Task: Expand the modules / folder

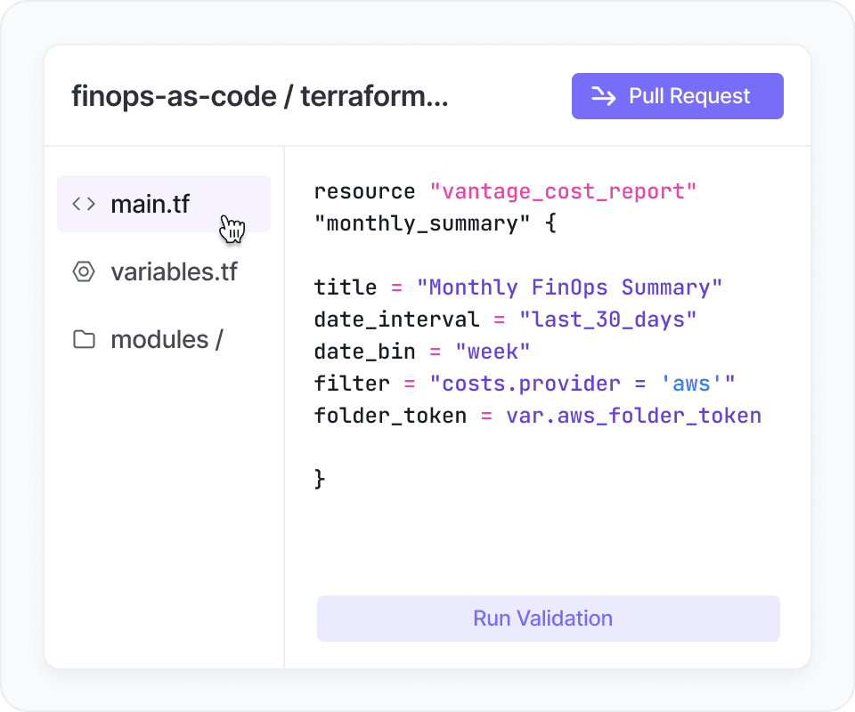Action: point(167,339)
